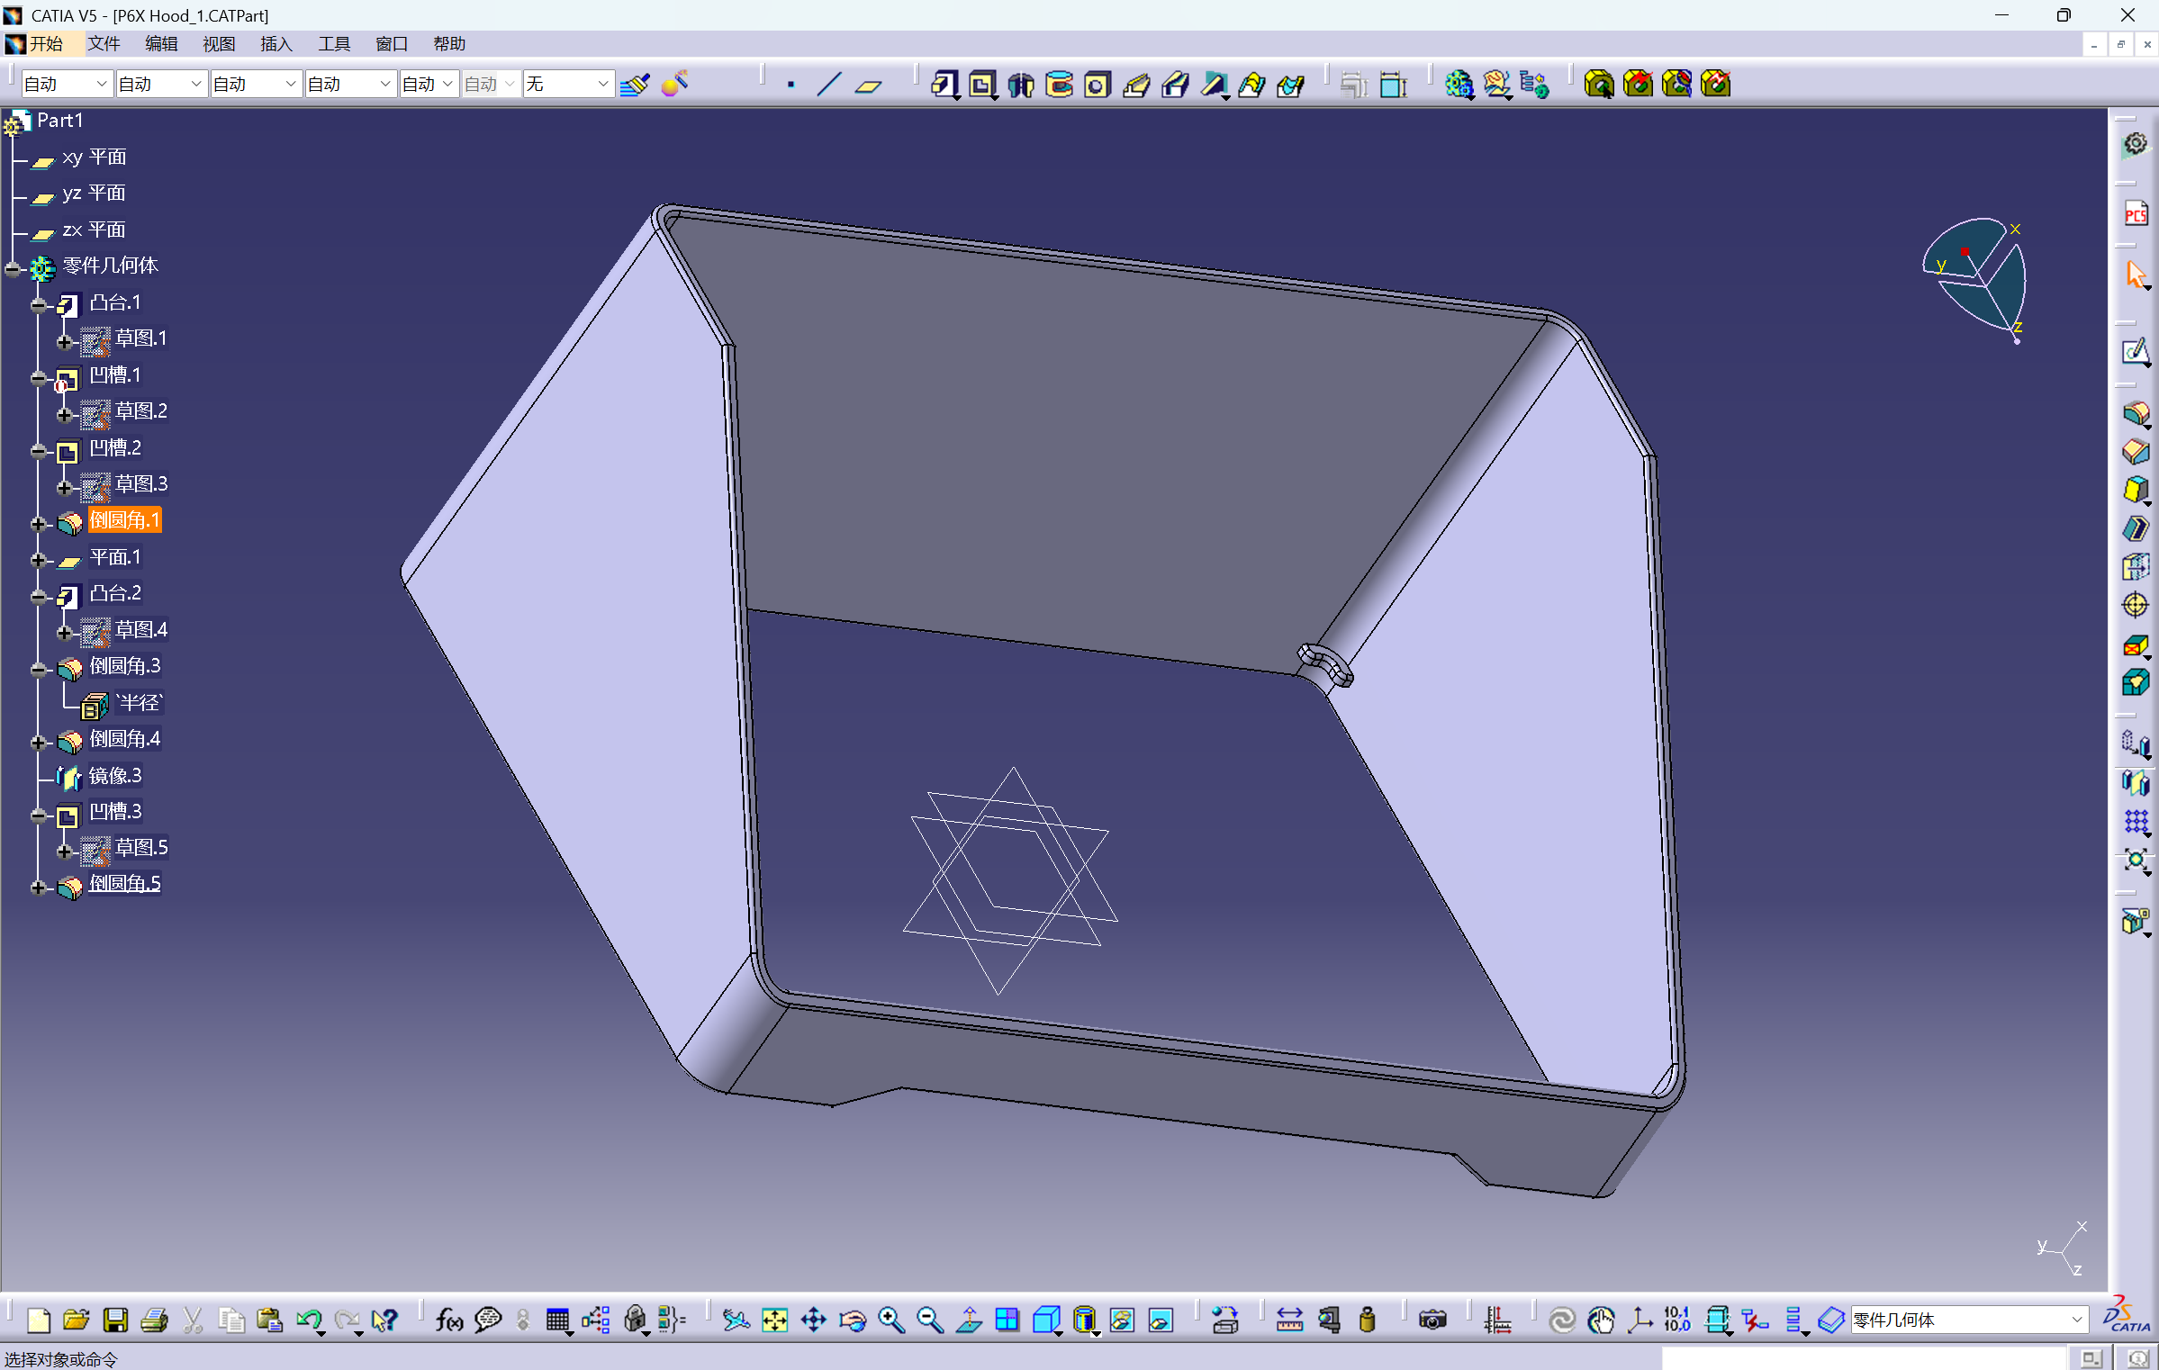Open the 开始 menu
The width and height of the screenshot is (2159, 1370).
45,44
